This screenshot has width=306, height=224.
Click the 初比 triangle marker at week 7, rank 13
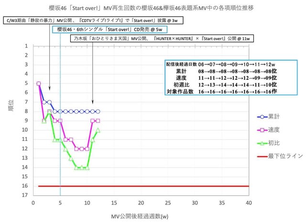click(x=71, y=158)
